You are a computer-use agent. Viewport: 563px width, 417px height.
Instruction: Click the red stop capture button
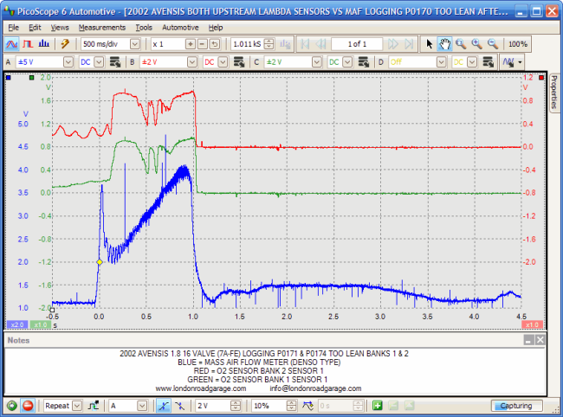[27, 405]
